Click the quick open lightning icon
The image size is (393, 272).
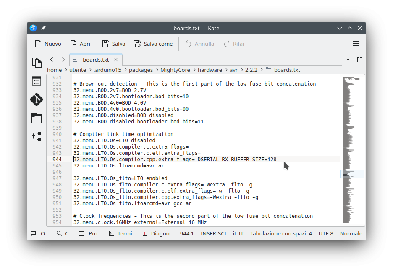pos(348,60)
